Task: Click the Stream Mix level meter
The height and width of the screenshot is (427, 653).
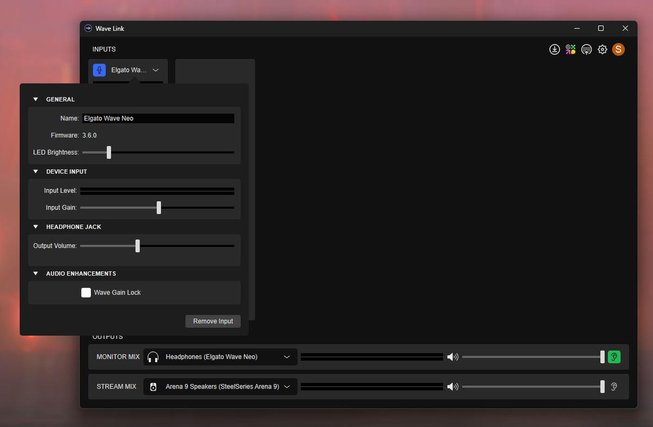Action: pyautogui.click(x=372, y=387)
